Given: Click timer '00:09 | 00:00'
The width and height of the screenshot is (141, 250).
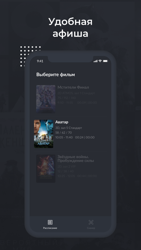Looking at the screenshot, I should tap(87, 103).
